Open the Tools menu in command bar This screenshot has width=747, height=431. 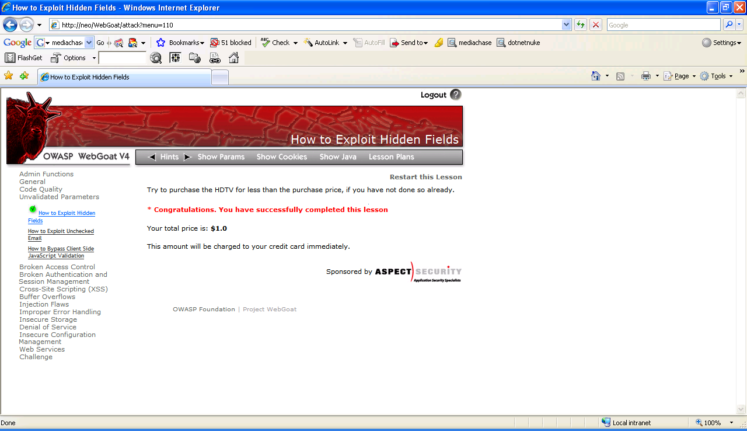(717, 76)
